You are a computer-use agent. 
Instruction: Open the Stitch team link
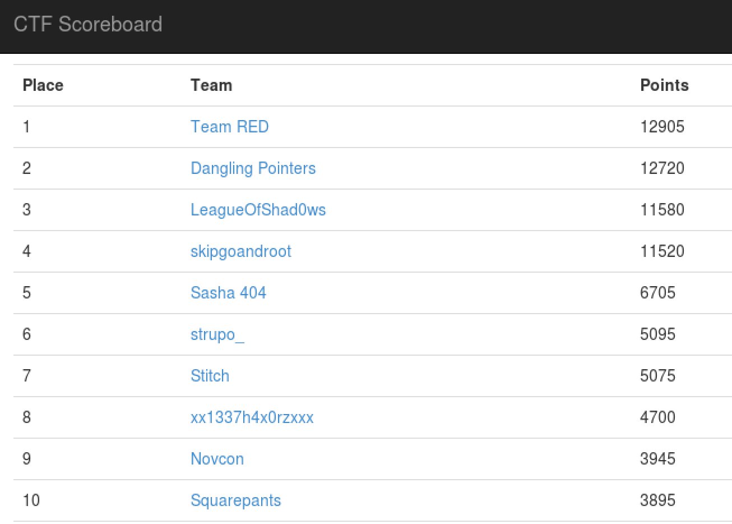pos(210,375)
